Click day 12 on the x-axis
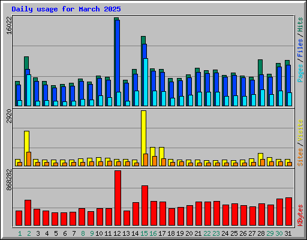The image size is (307, 240). point(117,233)
